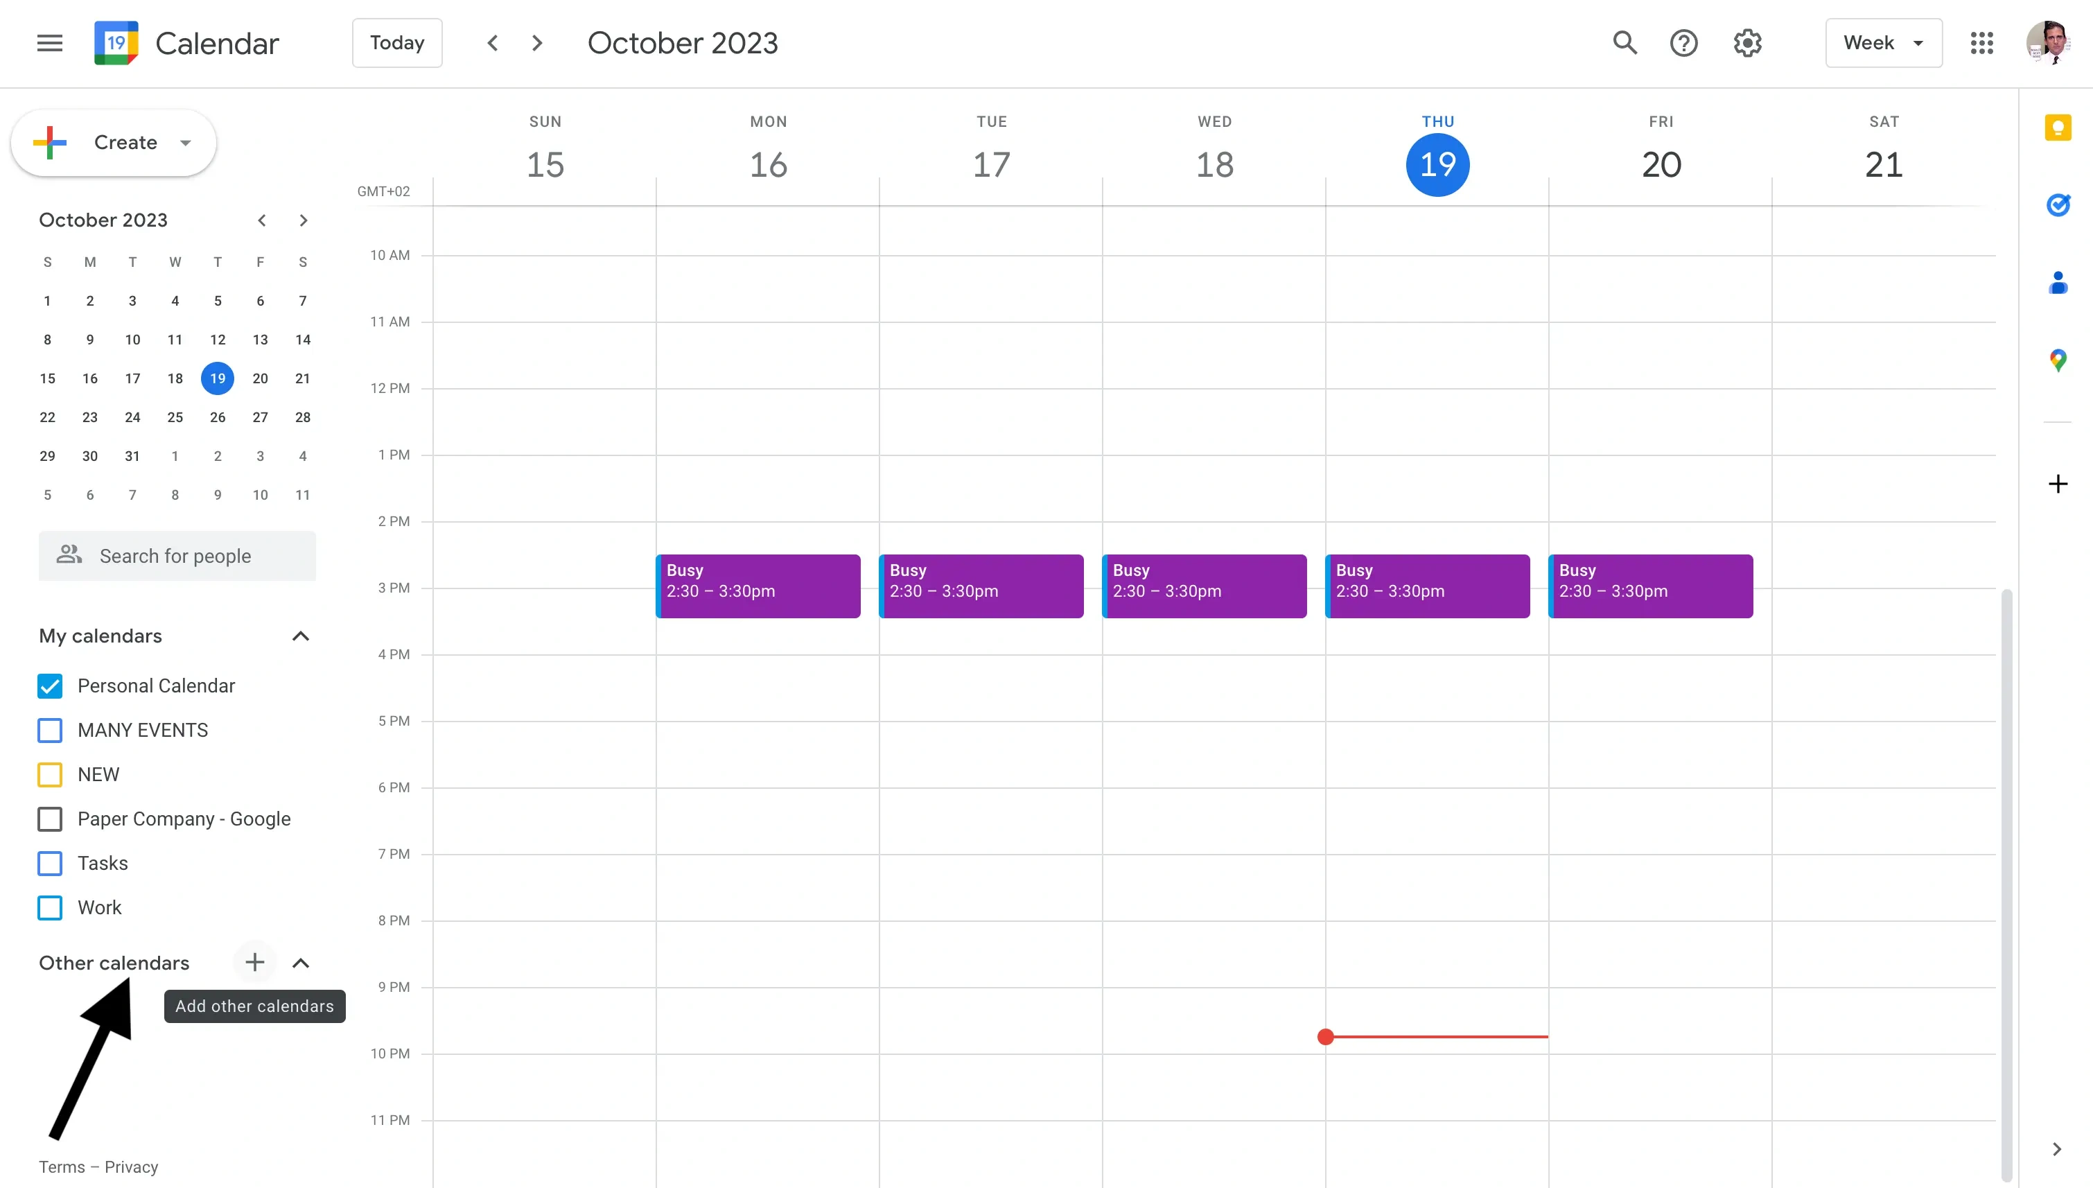The height and width of the screenshot is (1188, 2093).
Task: Click Add other calendars plus icon
Action: pos(253,961)
